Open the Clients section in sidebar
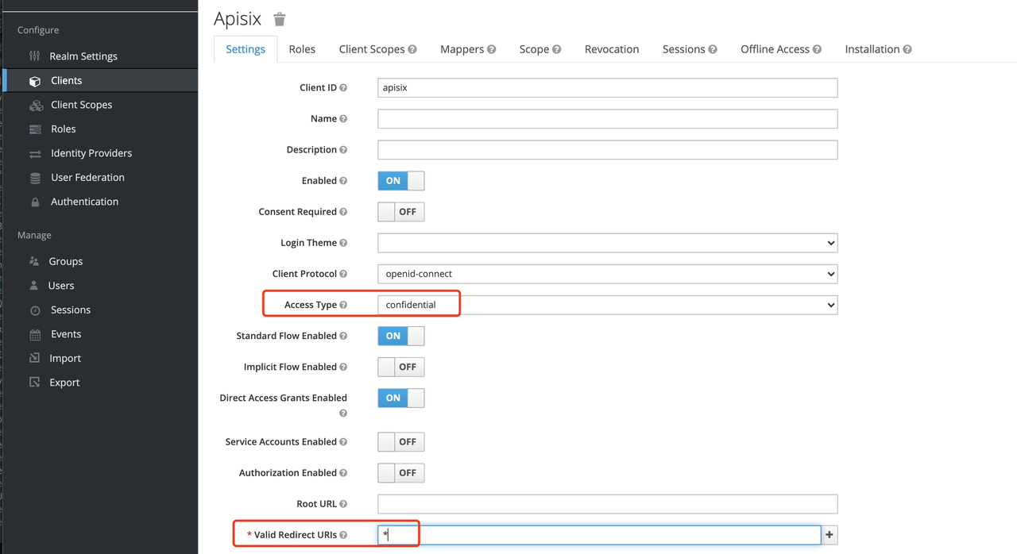 [x=68, y=79]
